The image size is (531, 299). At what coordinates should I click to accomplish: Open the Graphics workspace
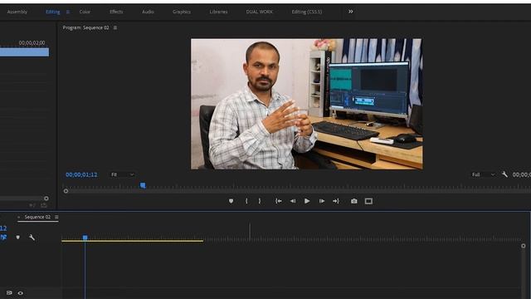click(182, 12)
